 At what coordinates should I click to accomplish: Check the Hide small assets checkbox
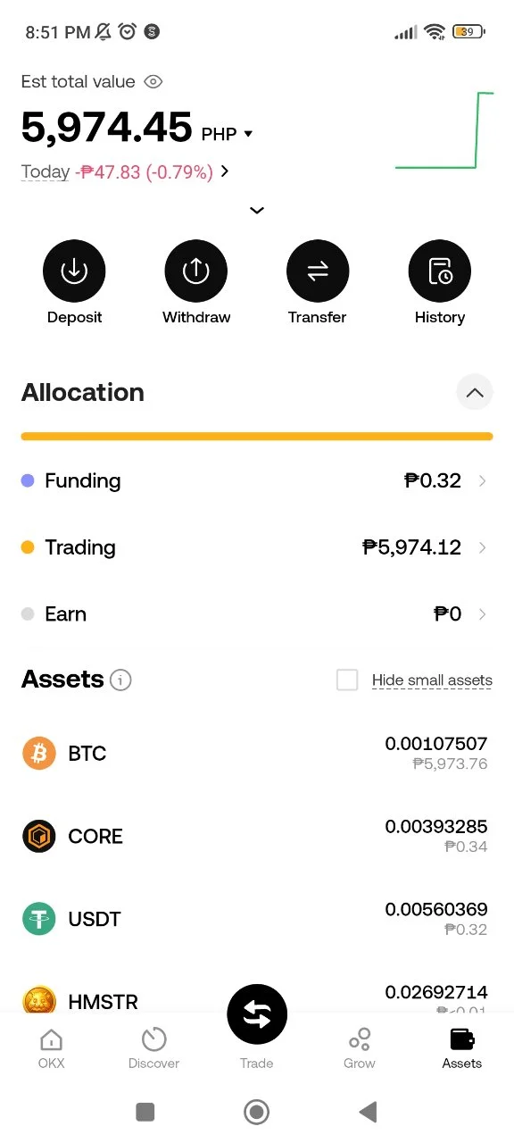tap(347, 680)
